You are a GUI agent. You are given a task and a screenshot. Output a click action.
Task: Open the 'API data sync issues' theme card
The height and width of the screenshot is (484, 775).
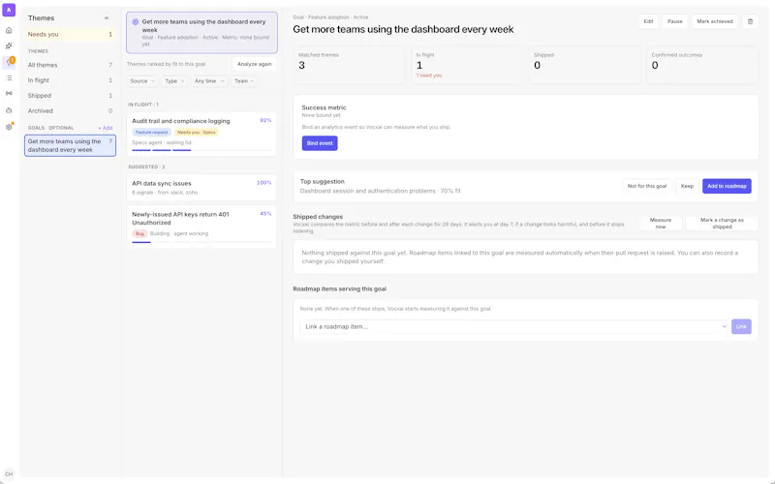(201, 188)
